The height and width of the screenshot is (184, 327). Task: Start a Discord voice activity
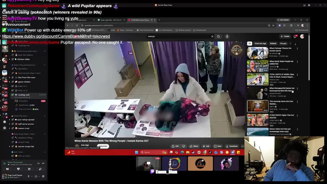(29, 169)
